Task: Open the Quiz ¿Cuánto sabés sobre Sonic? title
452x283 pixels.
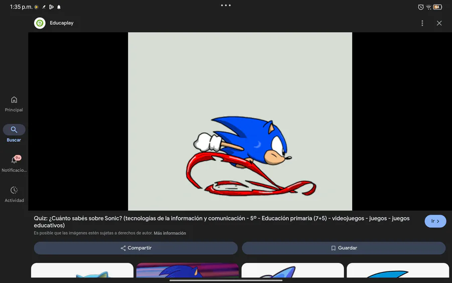Action: 221,222
